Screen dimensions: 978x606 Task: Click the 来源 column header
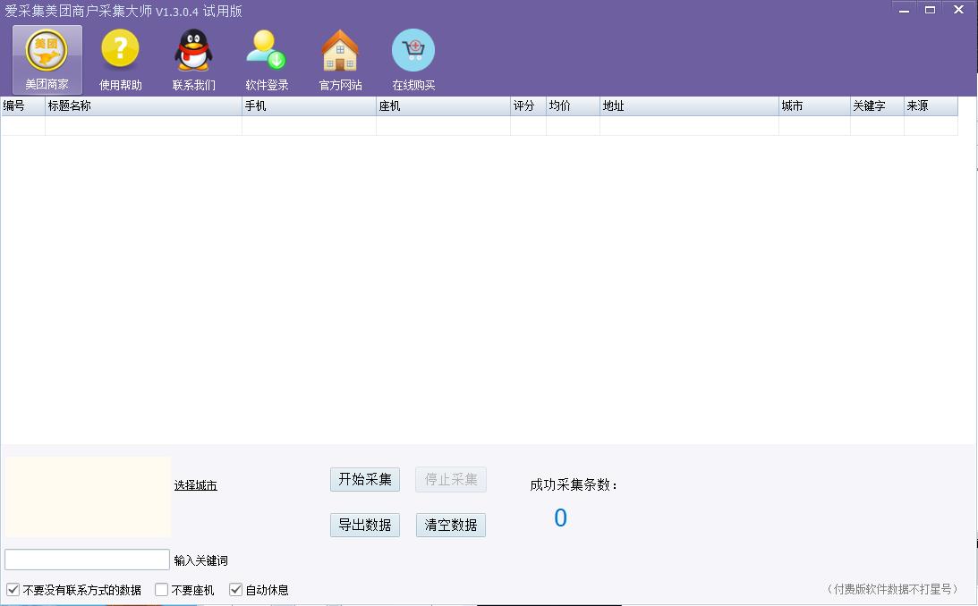(931, 105)
